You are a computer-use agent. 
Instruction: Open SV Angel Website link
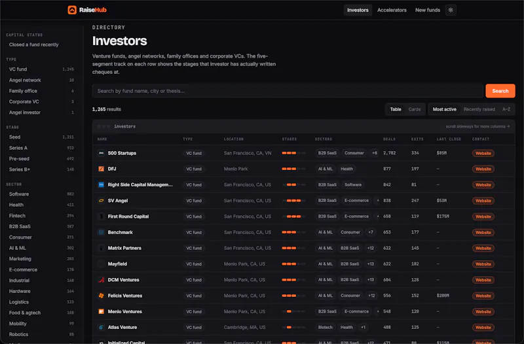pyautogui.click(x=483, y=201)
